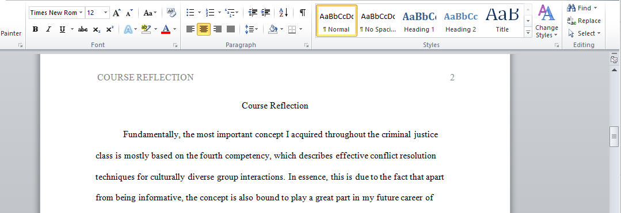Click the Format Painter button
621x213 pixels.
[11, 33]
